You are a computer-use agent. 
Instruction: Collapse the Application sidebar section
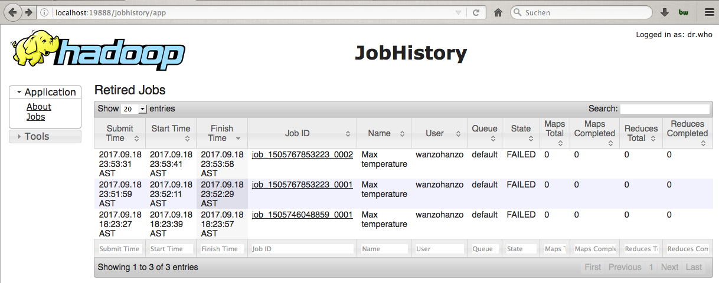pyautogui.click(x=45, y=92)
